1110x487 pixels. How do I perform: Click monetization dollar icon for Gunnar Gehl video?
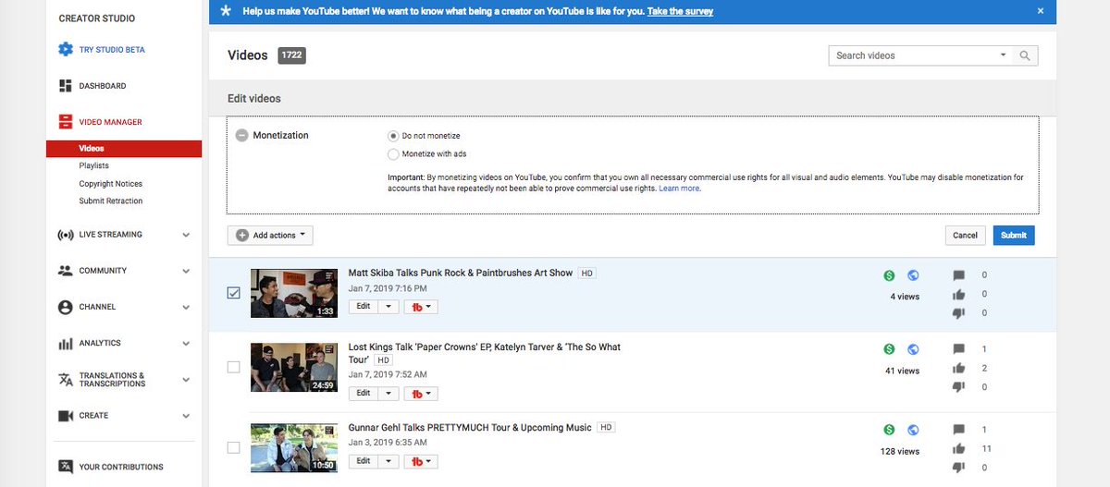[889, 430]
